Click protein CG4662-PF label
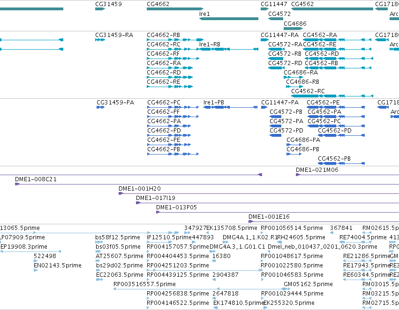The width and height of the screenshot is (399, 310). coord(163,112)
